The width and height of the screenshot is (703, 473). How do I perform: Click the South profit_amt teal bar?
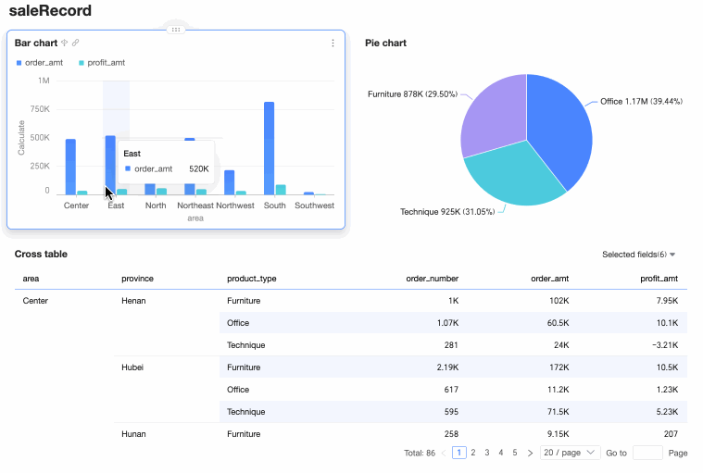[x=281, y=190]
